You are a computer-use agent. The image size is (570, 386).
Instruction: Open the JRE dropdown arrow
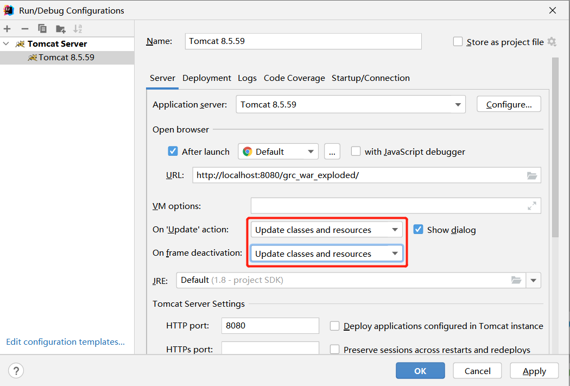tap(533, 280)
